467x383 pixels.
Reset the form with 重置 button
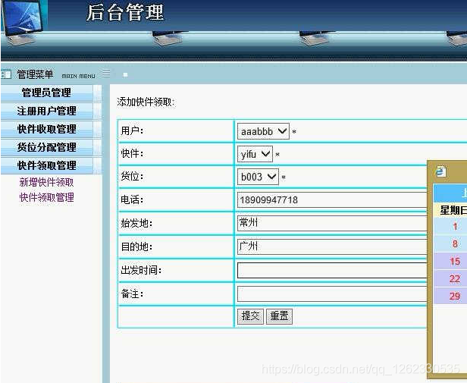[x=279, y=316]
